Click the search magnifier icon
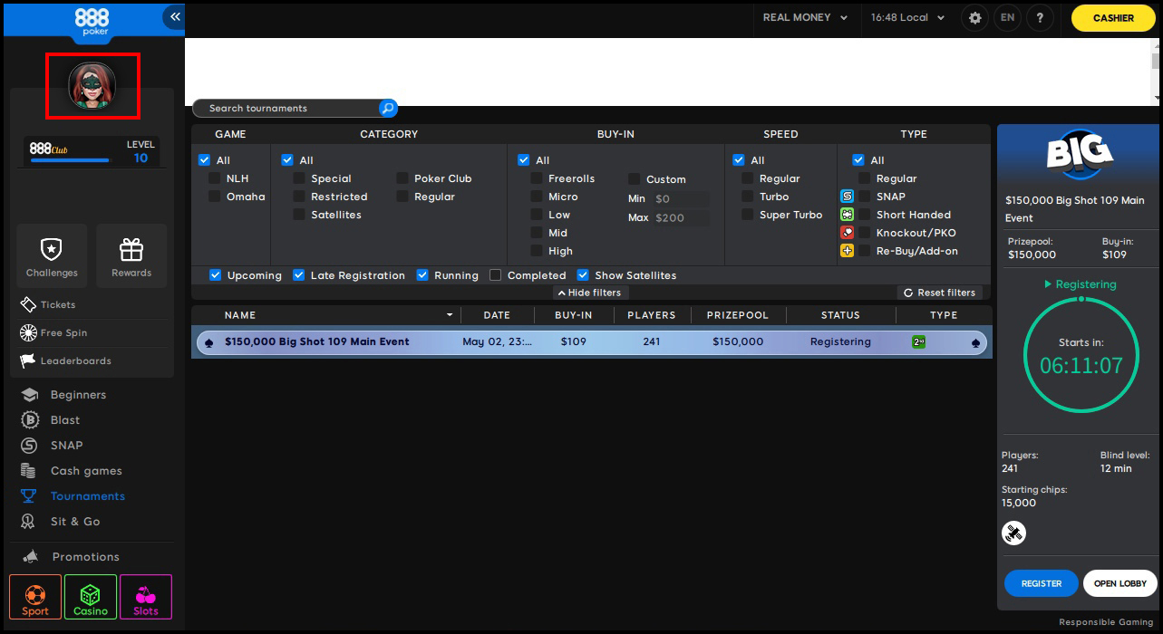Viewport: 1163px width, 634px height. tap(388, 109)
